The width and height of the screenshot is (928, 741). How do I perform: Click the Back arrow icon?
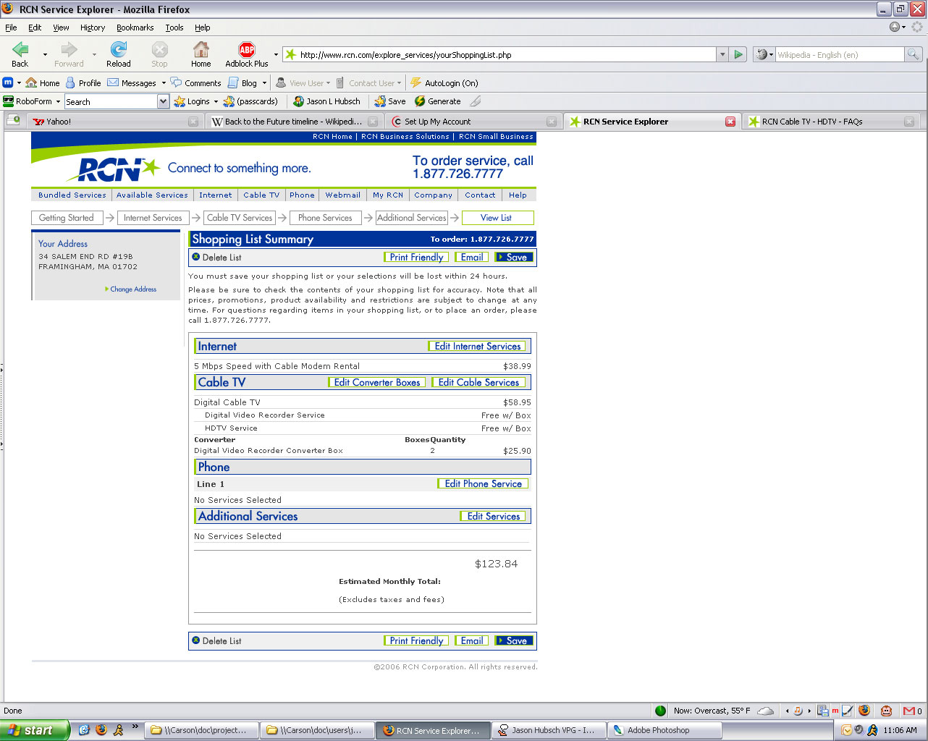(20, 50)
